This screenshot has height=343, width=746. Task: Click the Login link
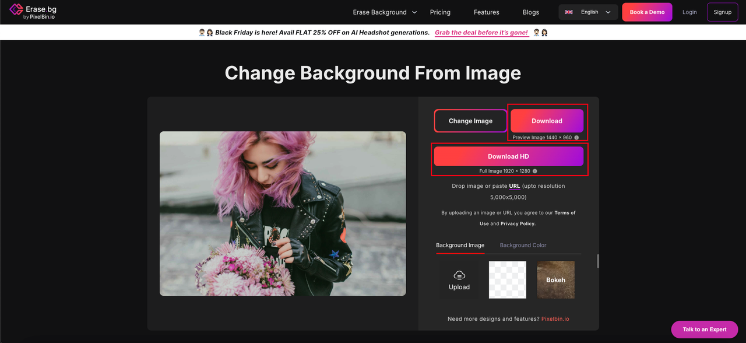(689, 12)
